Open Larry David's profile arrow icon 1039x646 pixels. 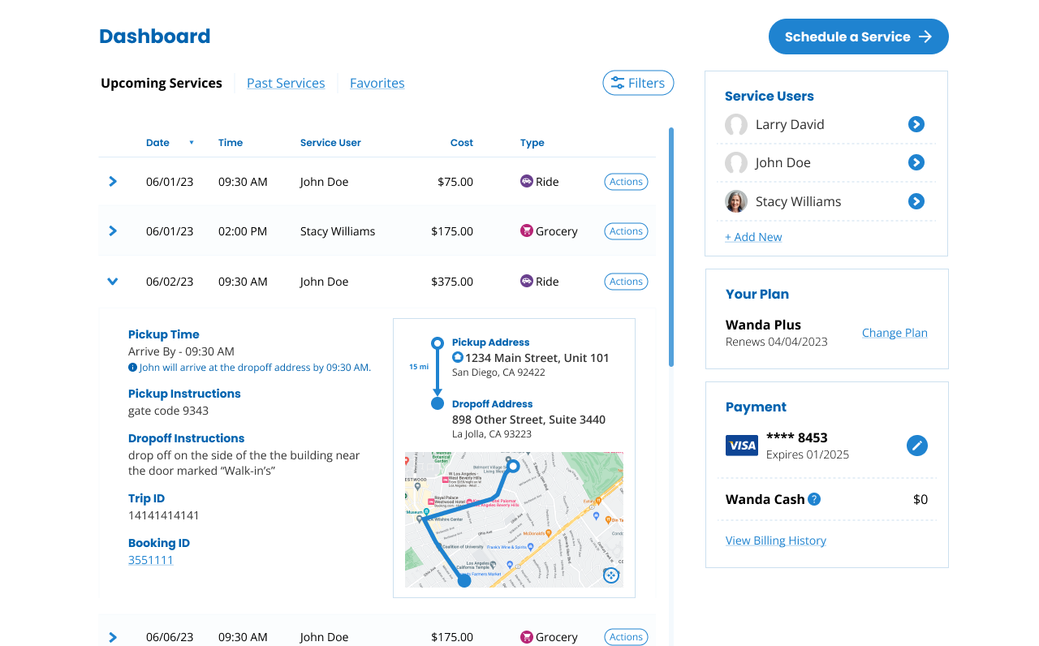point(916,124)
